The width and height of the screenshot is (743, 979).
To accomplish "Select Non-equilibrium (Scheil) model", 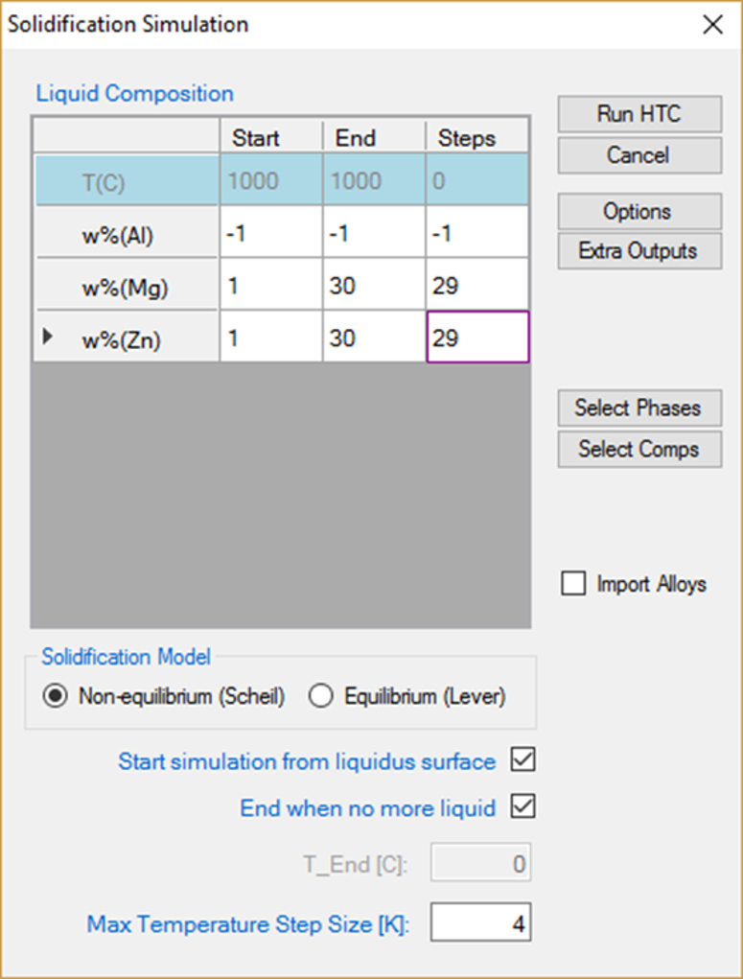I will [55, 697].
